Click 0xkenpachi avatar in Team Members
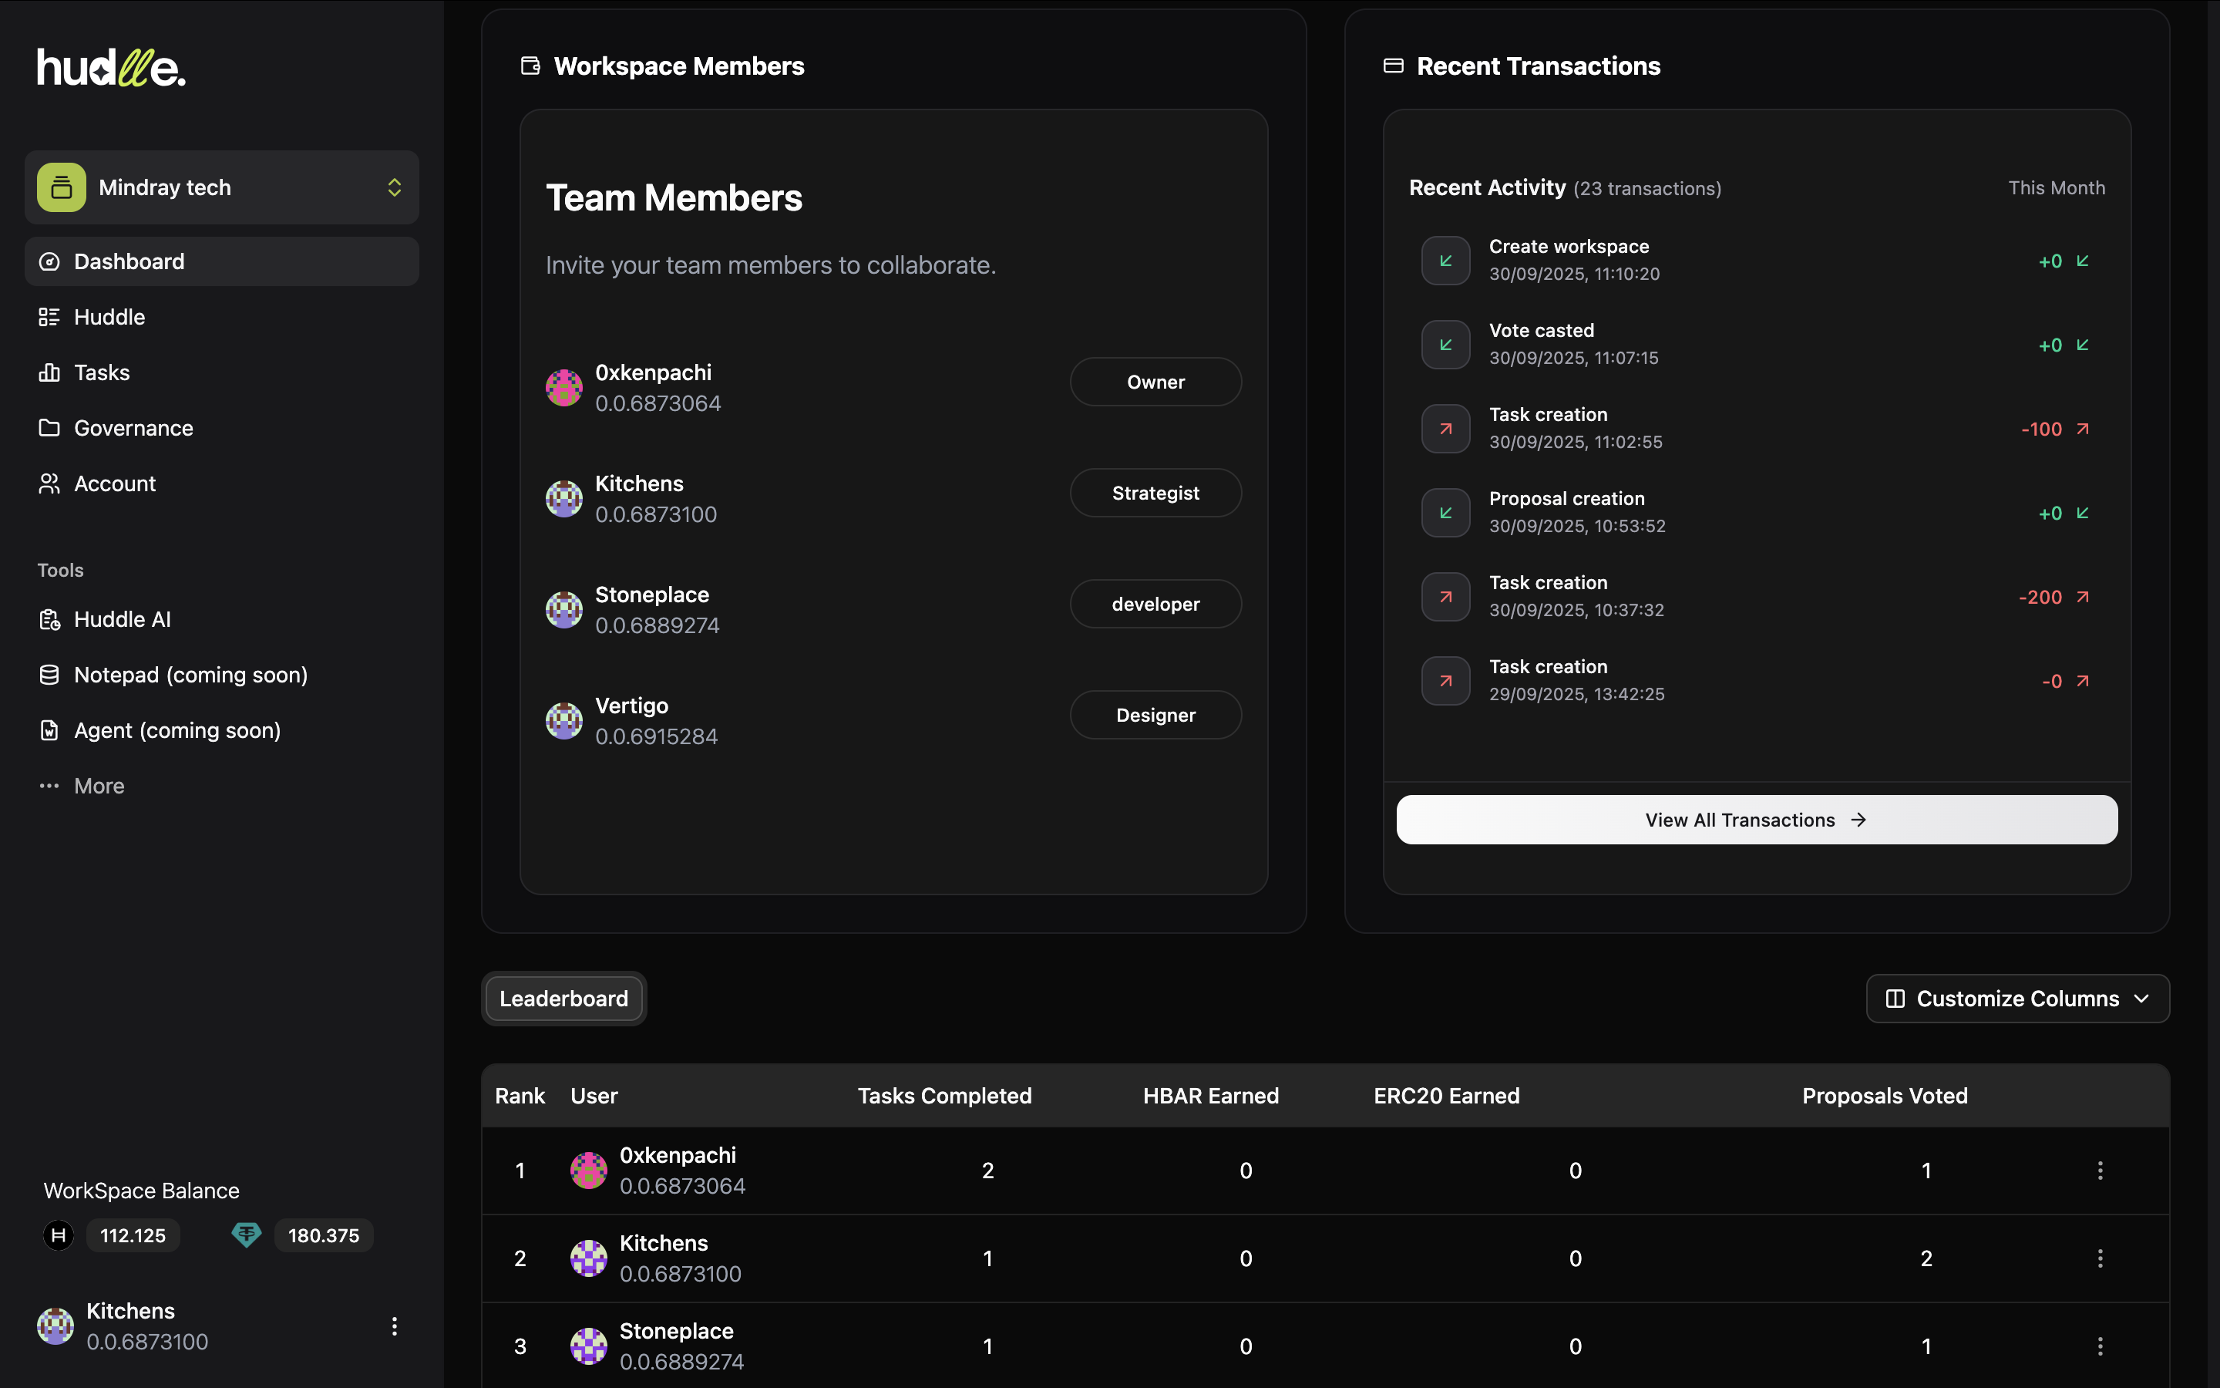2220x1388 pixels. [564, 389]
